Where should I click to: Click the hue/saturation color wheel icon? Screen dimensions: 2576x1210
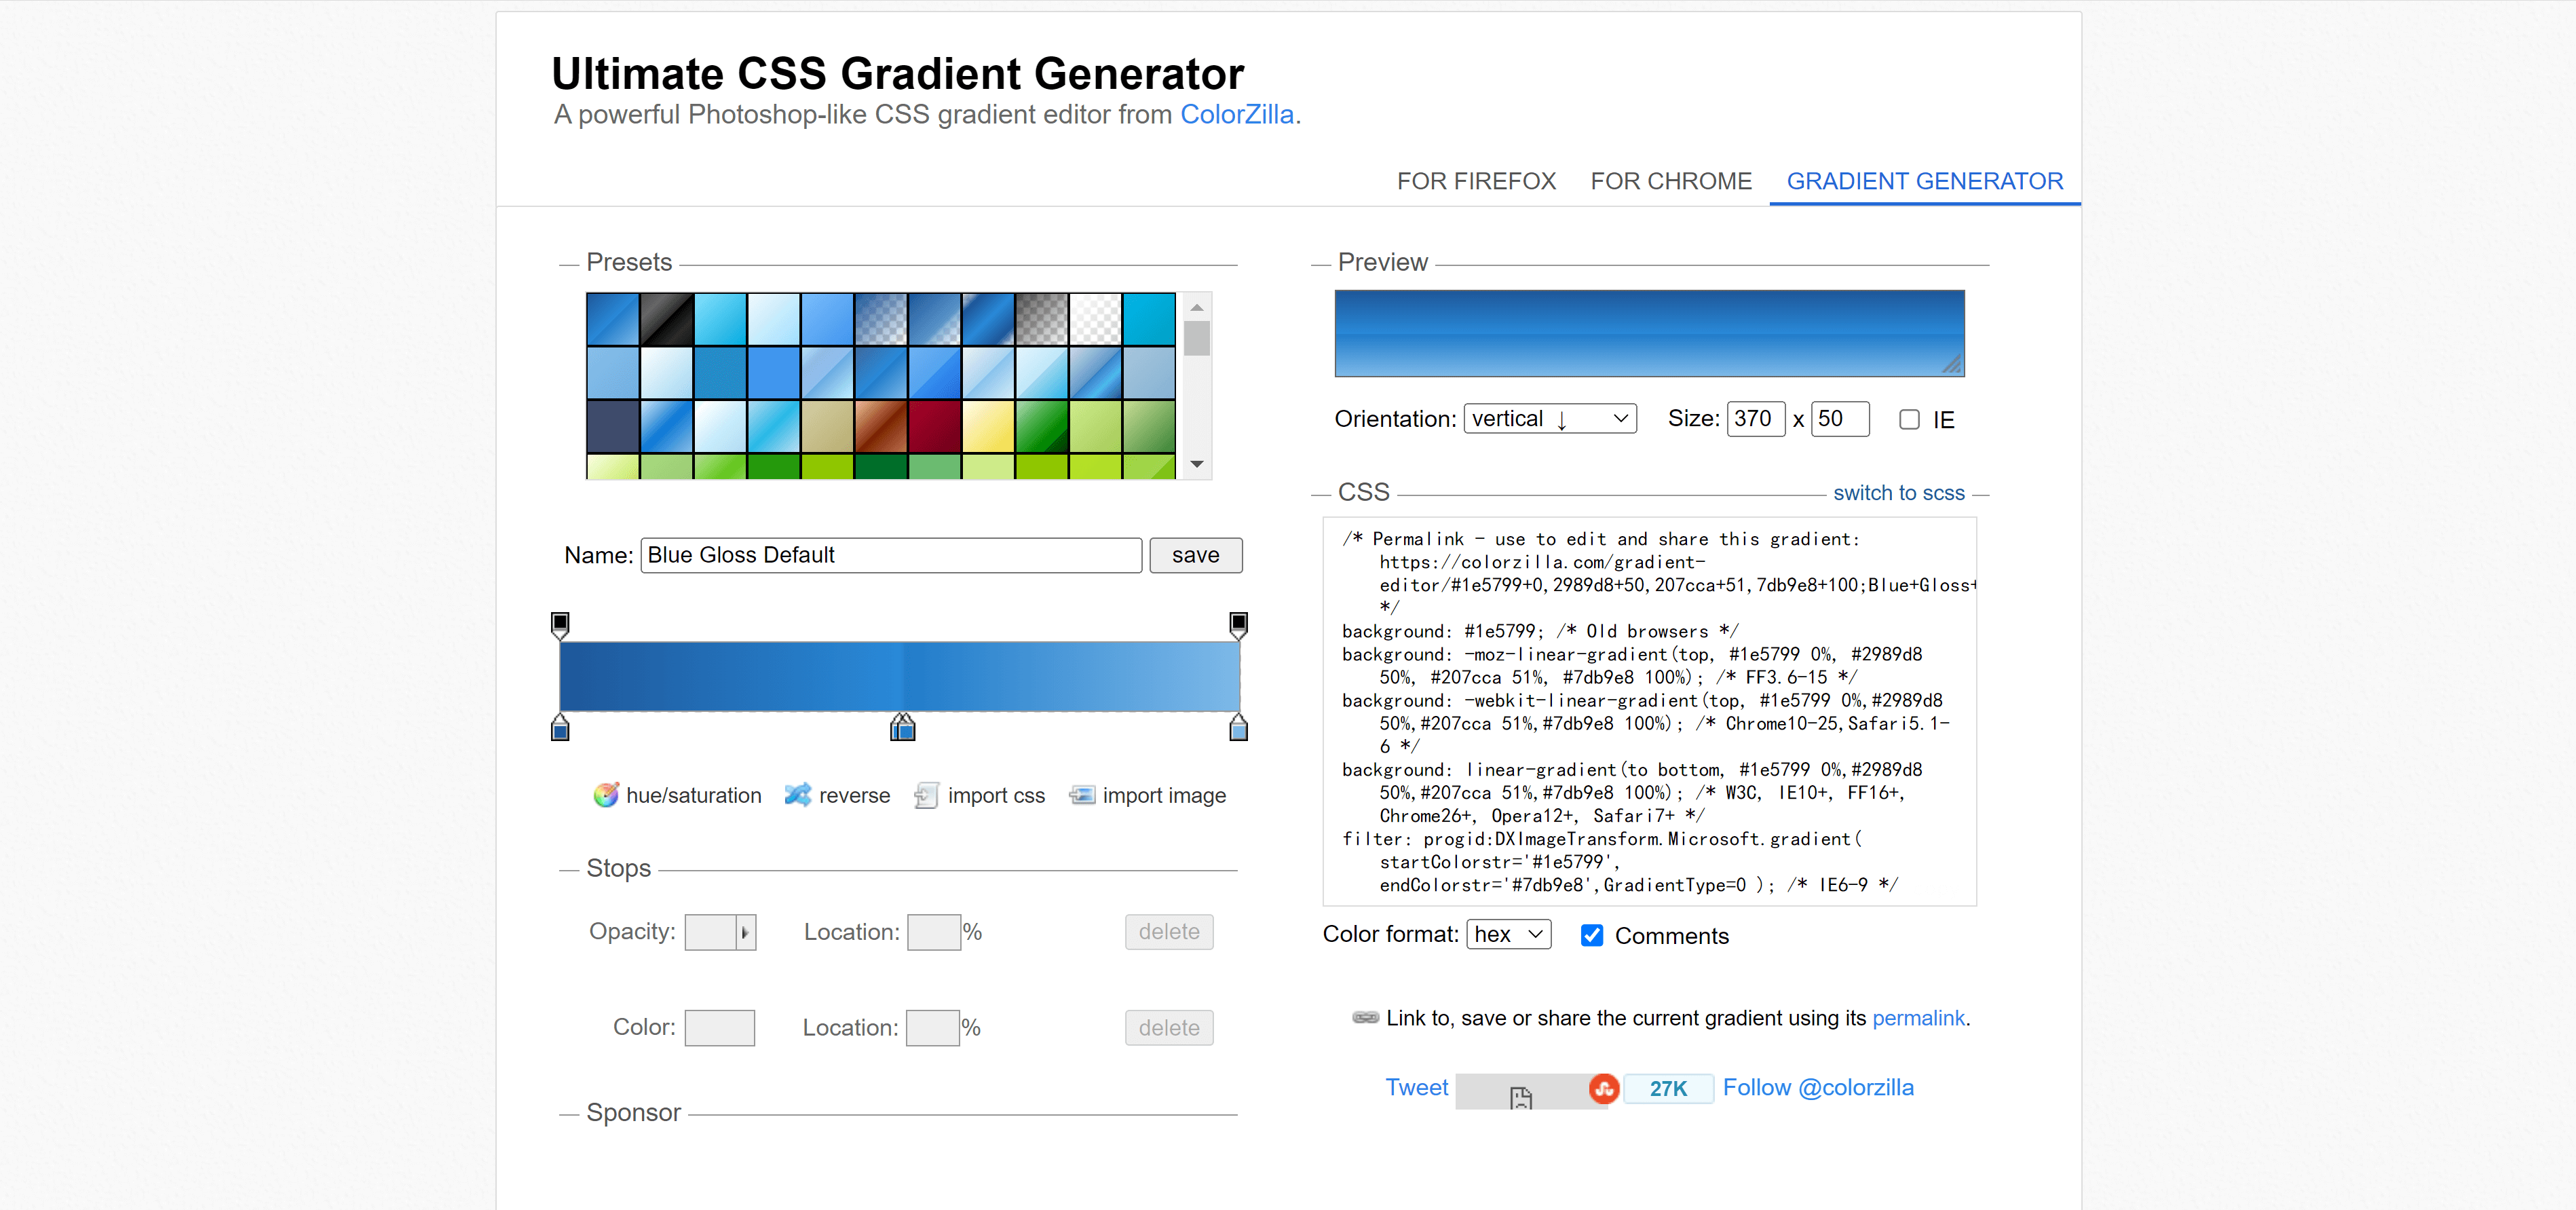(605, 795)
